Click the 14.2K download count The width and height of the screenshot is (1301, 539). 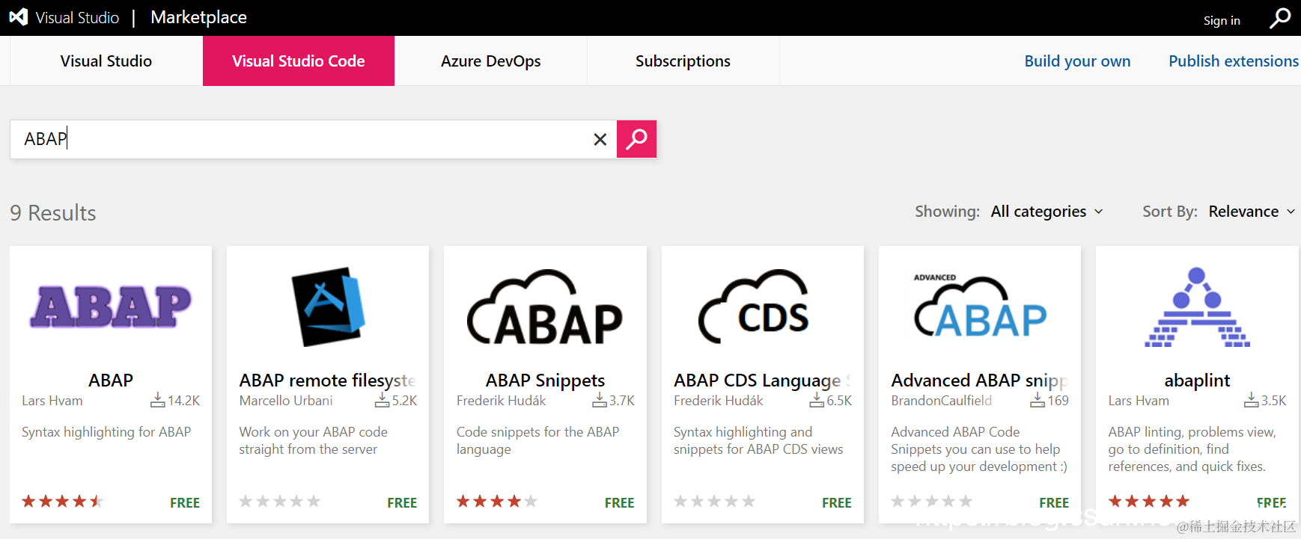(x=184, y=401)
